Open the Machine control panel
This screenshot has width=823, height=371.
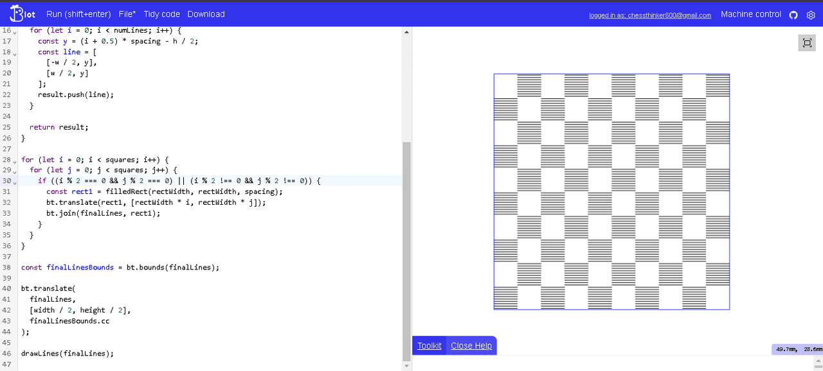pyautogui.click(x=751, y=14)
